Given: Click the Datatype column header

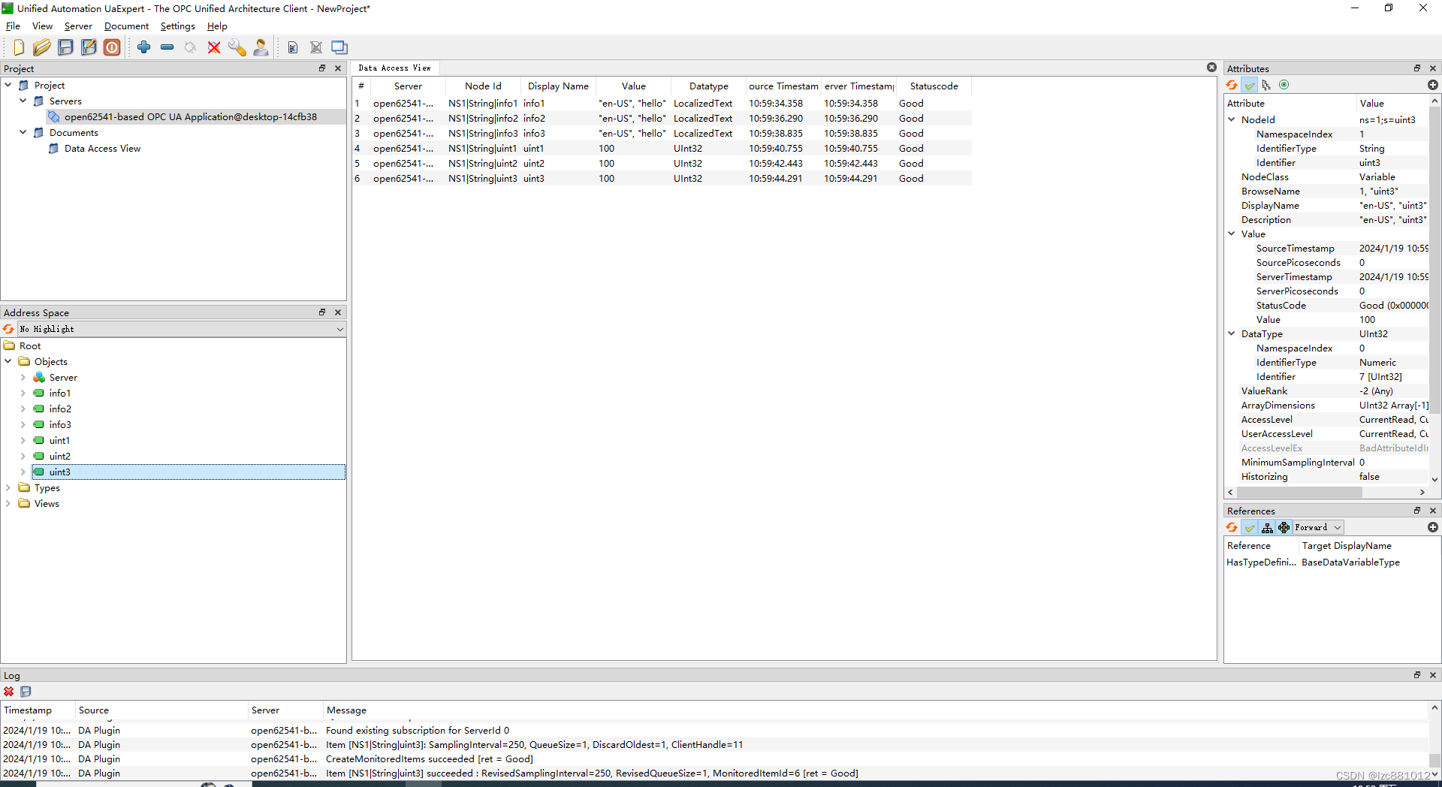Looking at the screenshot, I should (708, 86).
